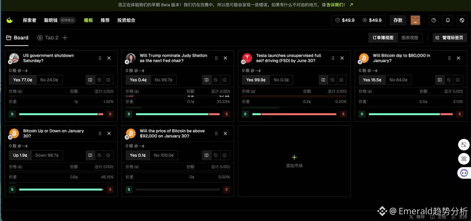Click drag handle on Tesla FSD card
Viewport: 471px width, 221px height.
[333, 58]
